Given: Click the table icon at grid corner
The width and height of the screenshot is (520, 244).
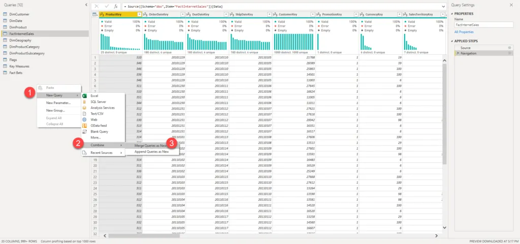Looking at the screenshot, I should click(x=95, y=15).
